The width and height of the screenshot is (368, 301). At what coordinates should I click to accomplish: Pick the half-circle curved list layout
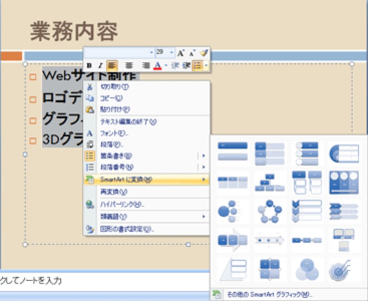[344, 153]
